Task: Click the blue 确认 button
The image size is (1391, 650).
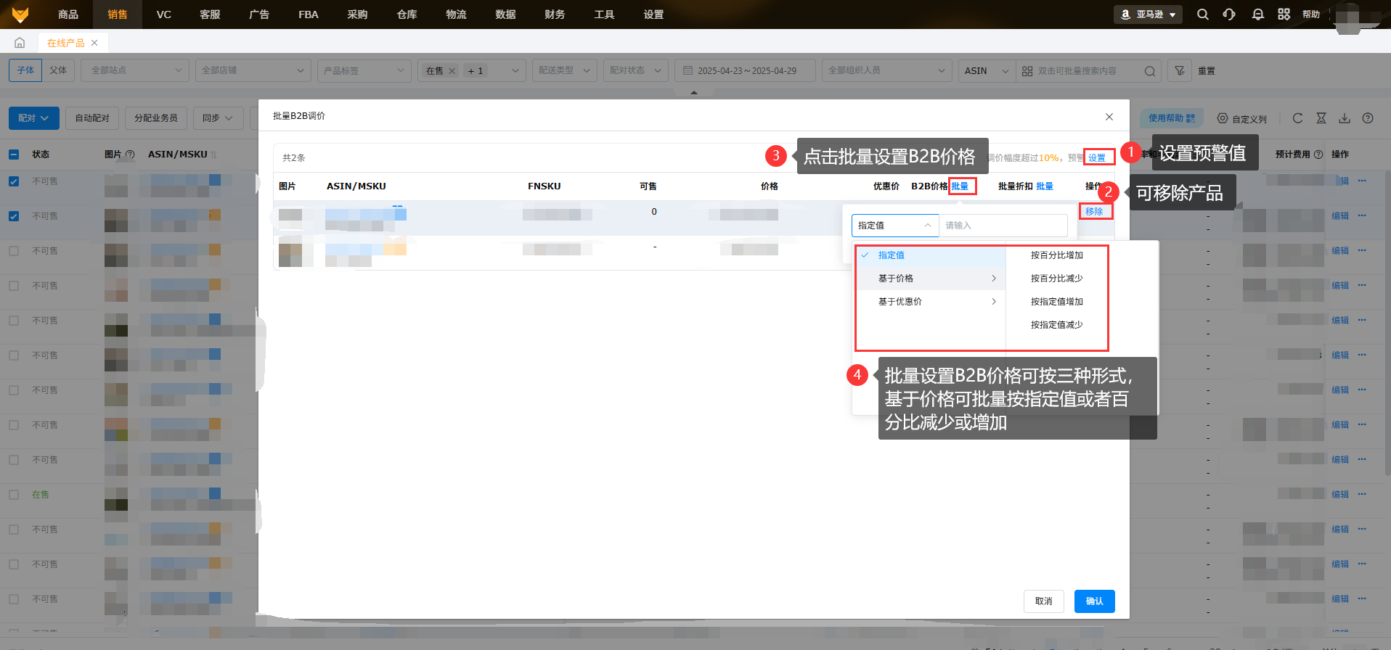Action: 1094,601
